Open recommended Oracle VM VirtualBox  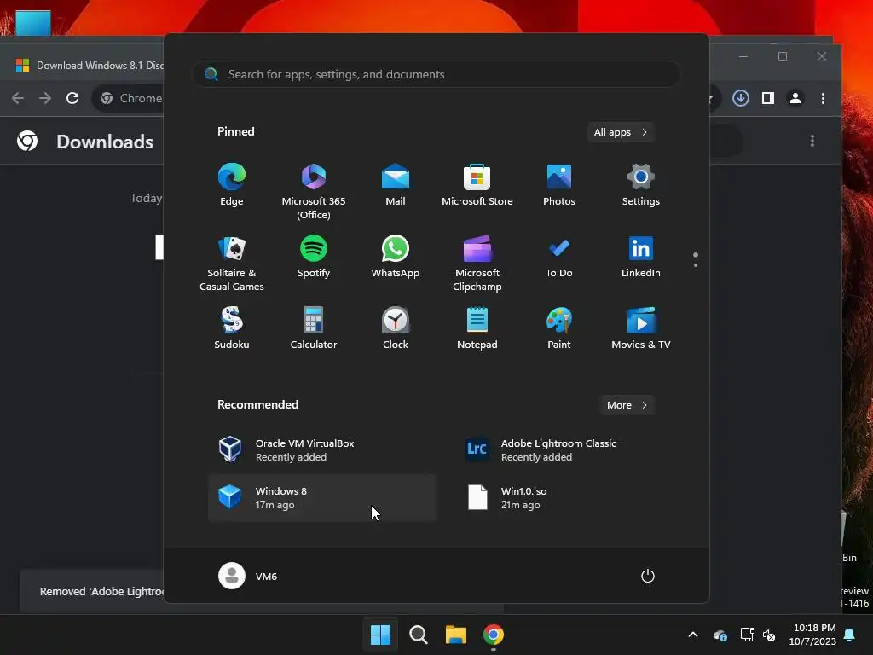click(x=321, y=450)
